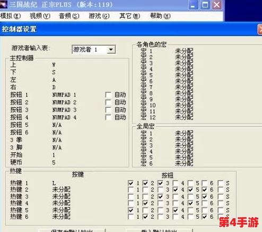Uncheck button 4 for 热键 5
The width and height of the screenshot is (262, 232).
point(176,210)
